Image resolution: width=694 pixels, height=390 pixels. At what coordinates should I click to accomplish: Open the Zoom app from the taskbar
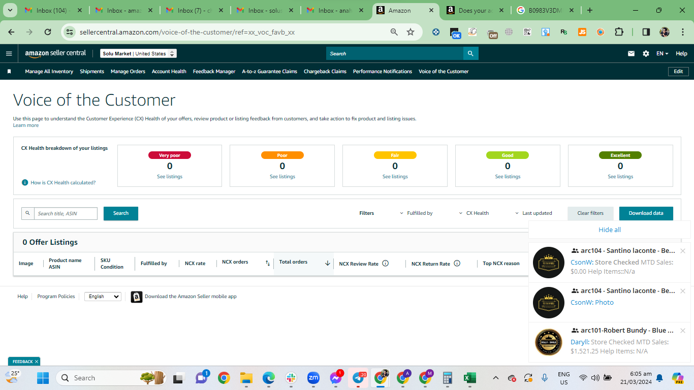(313, 378)
